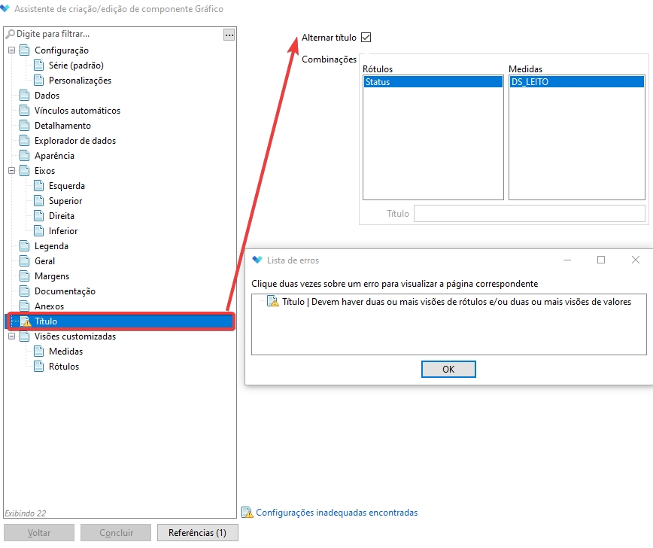
Task: Click inside the Título text field
Action: (529, 214)
